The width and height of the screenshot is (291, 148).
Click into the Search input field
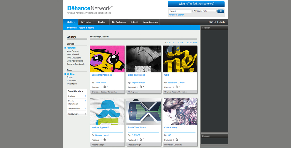(180, 11)
